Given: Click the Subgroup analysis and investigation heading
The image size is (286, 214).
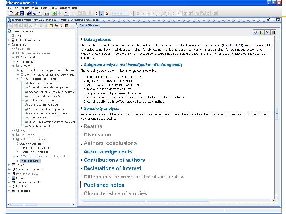Looking at the screenshot, I should (133, 65).
